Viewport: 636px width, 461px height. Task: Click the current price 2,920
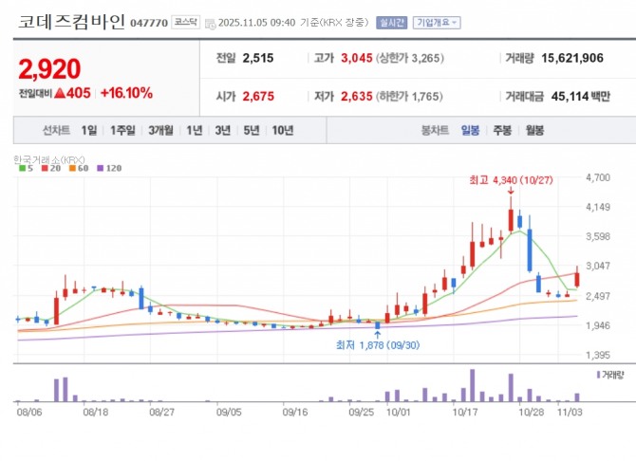click(49, 69)
